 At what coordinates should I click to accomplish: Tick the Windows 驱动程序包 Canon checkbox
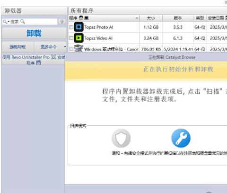(x=71, y=49)
